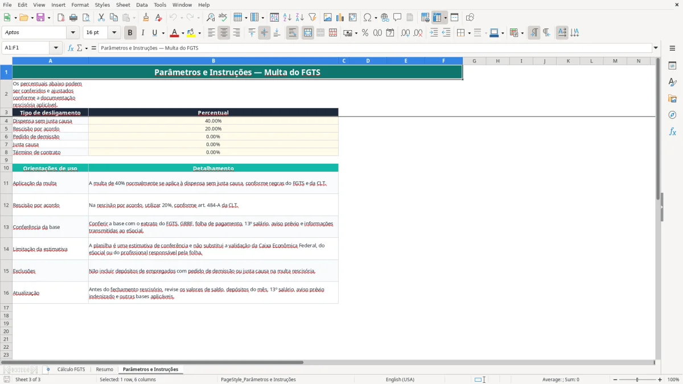Click the Copy icon

(x=114, y=18)
